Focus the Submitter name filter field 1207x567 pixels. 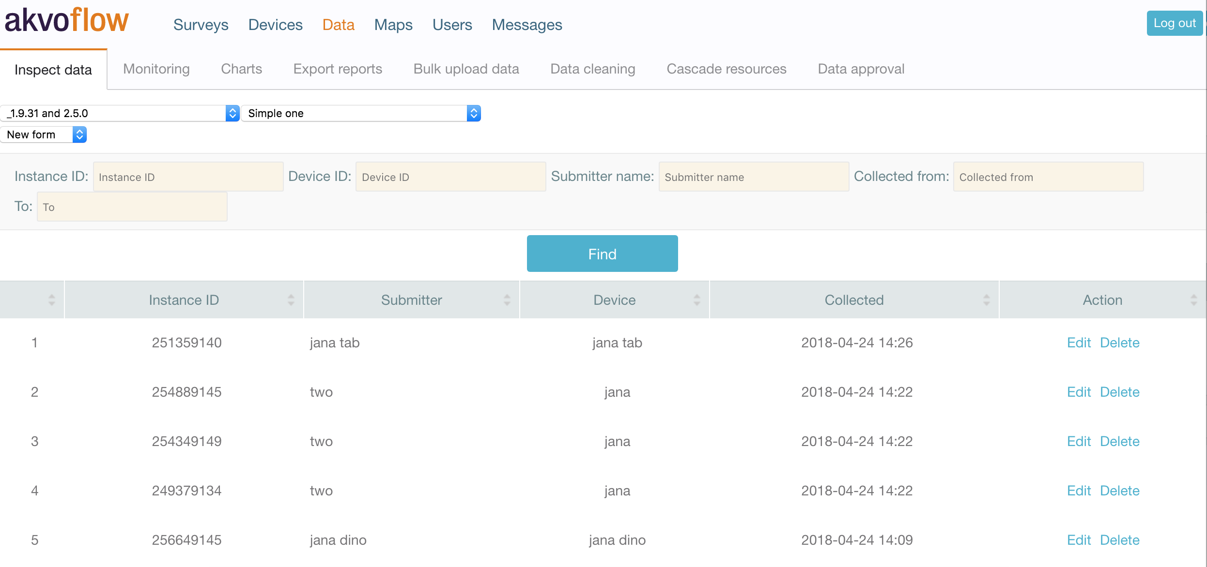(753, 177)
